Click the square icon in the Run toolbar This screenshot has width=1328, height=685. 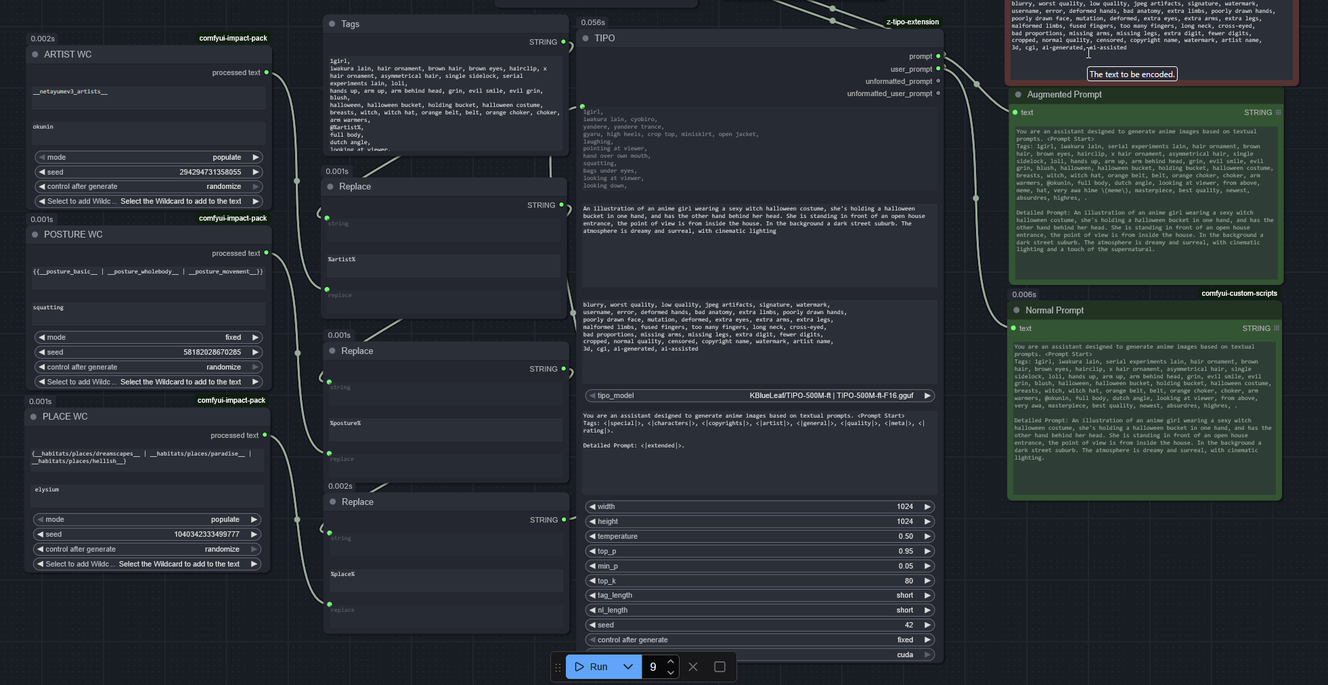(720, 667)
